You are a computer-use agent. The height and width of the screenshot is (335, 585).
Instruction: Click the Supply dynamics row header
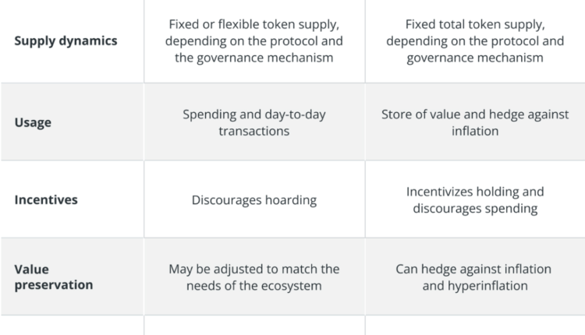pyautogui.click(x=66, y=41)
